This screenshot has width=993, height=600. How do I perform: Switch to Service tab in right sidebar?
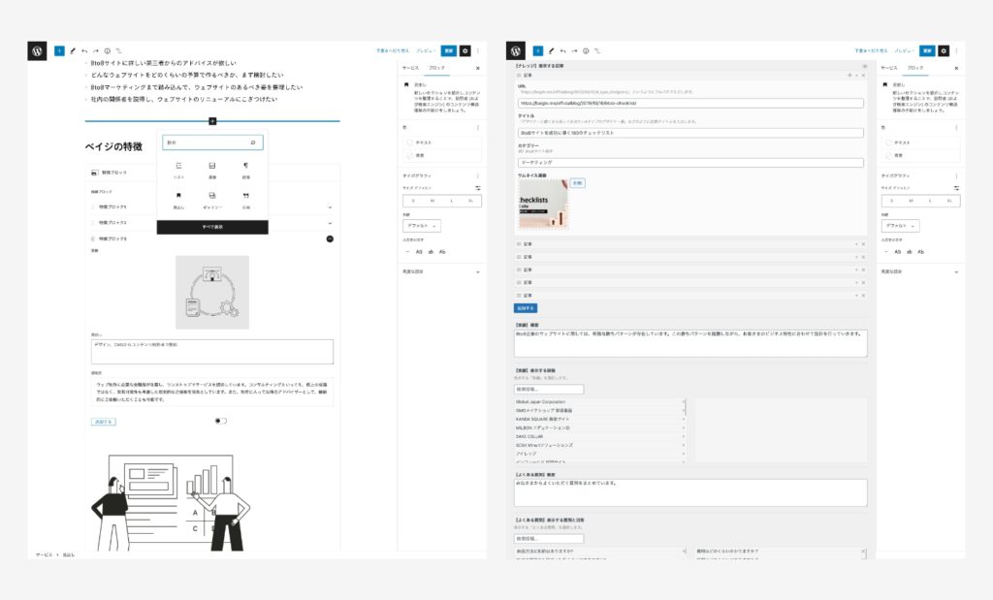[889, 68]
